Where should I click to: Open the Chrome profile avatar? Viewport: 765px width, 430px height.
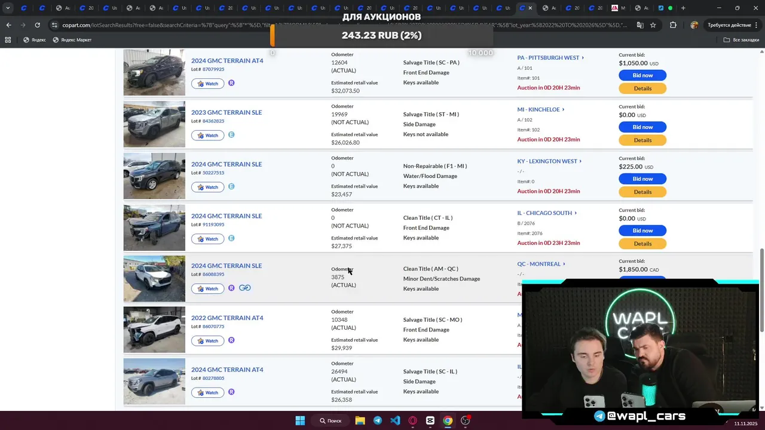tap(694, 25)
